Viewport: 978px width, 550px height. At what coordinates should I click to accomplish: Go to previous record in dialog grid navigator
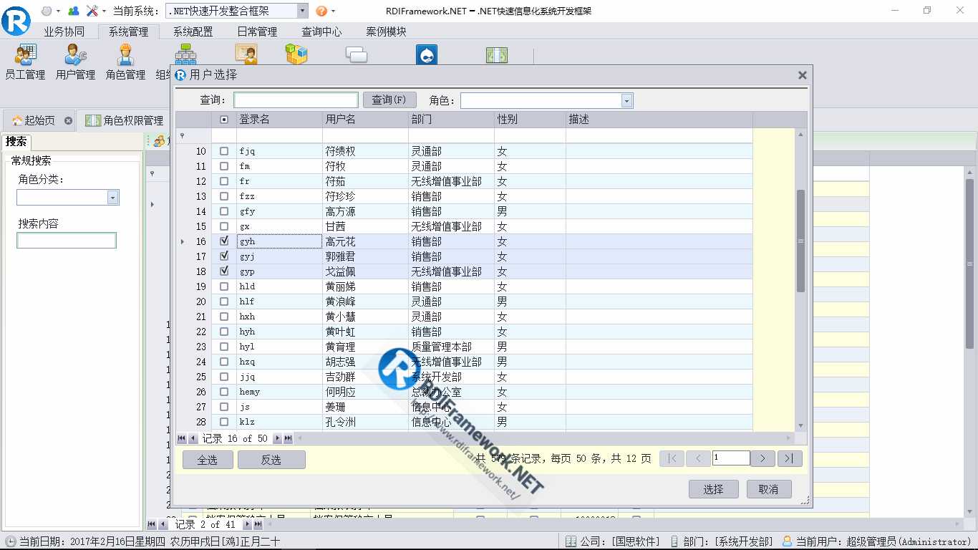pos(193,438)
